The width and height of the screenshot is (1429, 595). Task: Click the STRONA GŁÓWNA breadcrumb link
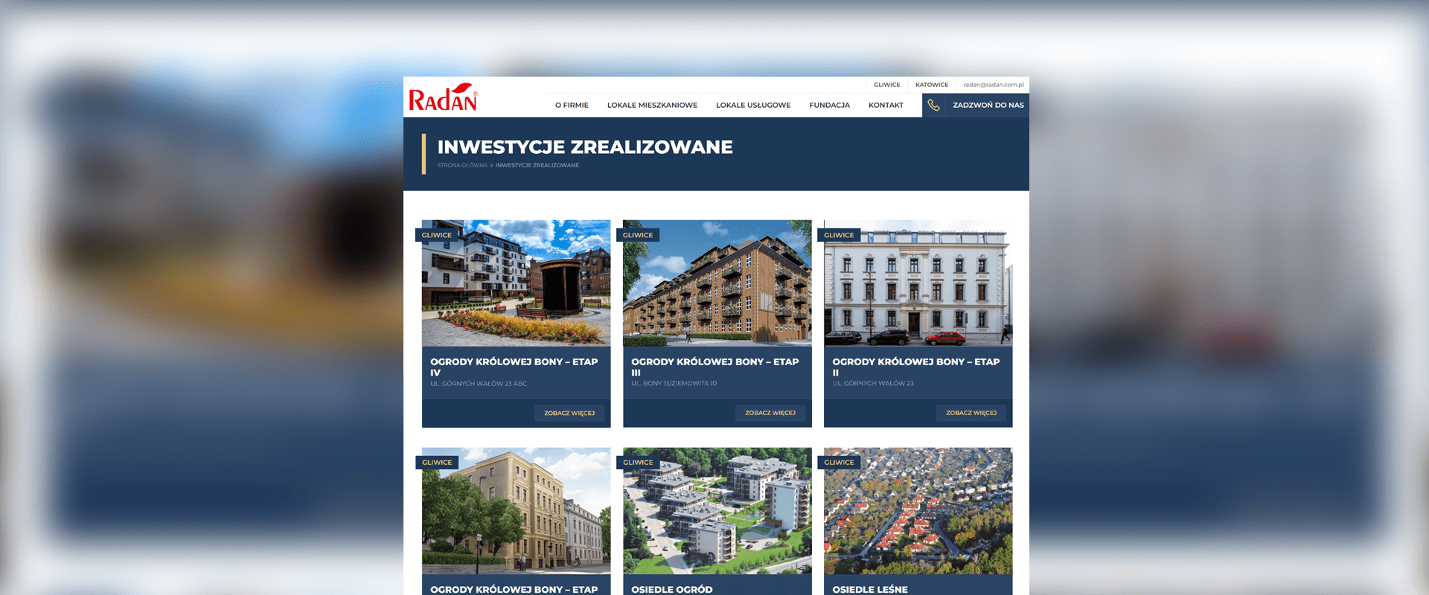pos(462,165)
